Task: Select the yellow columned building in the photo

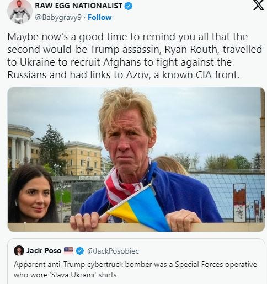Action: pos(20,146)
